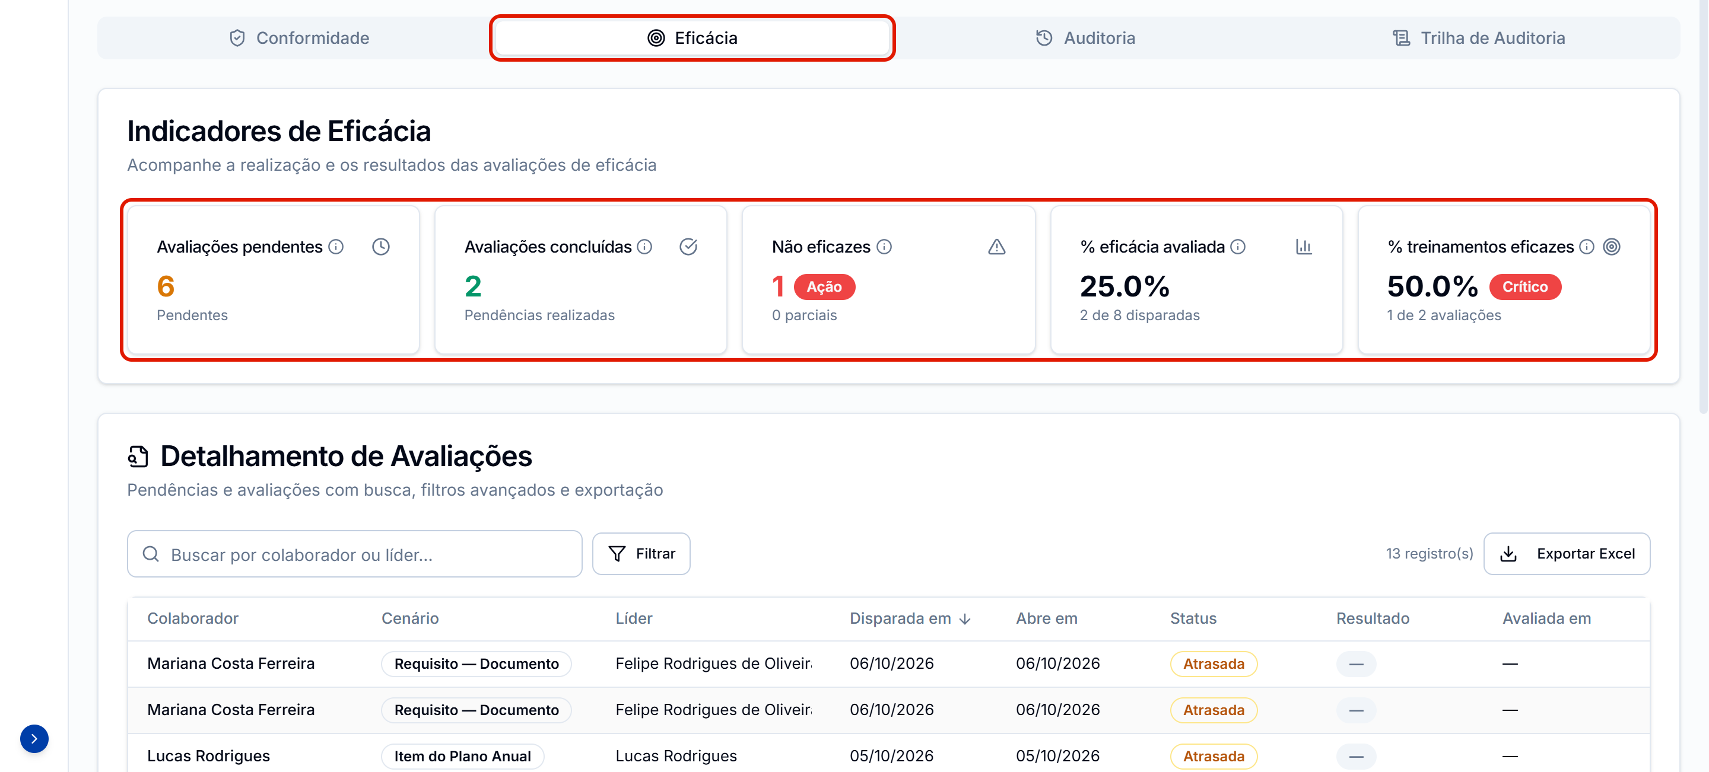Click Líder column header
This screenshot has width=1709, height=772.
(634, 618)
